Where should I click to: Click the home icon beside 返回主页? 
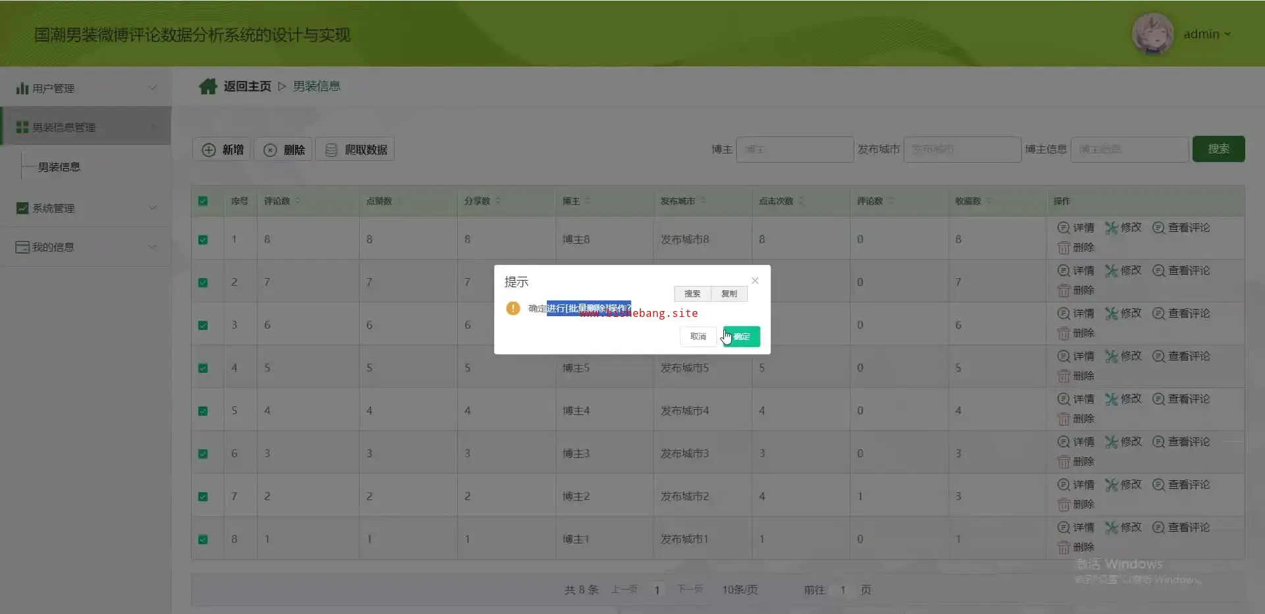click(208, 86)
